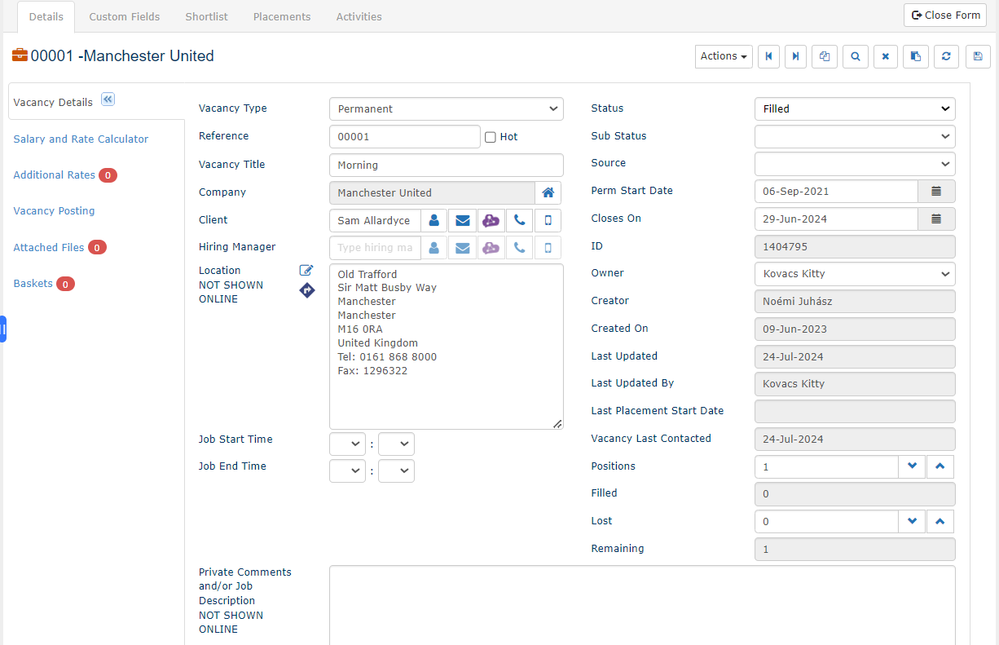Open the company record via home icon
999x645 pixels.
pos(548,192)
